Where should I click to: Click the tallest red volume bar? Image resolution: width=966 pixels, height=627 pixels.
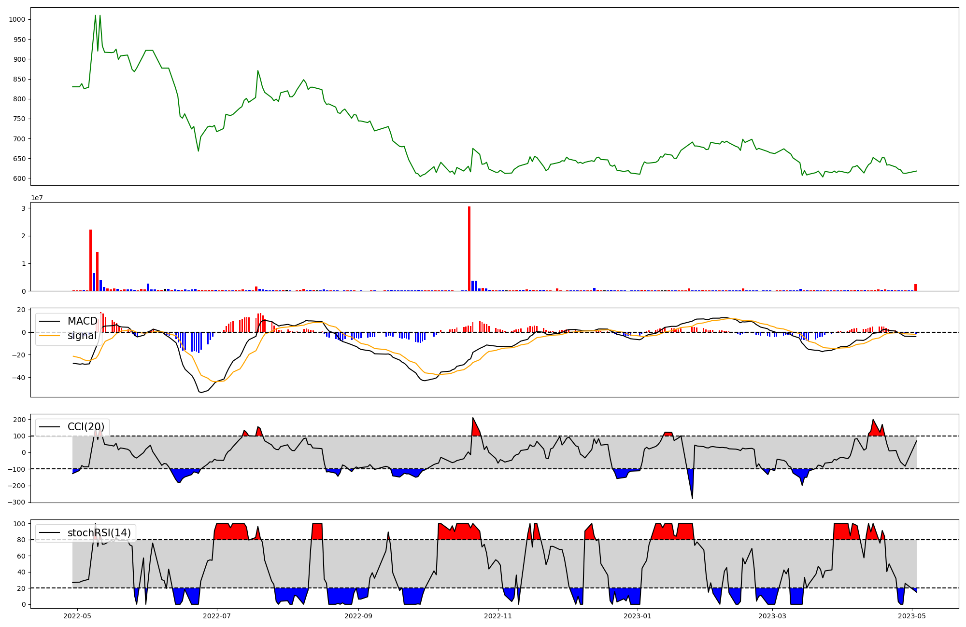(469, 249)
